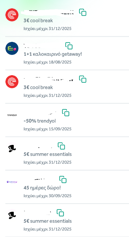This screenshot has height=237, width=129.
Task: Click the black top hat logo above the 45 ημέρες offer
Action: 12,149
